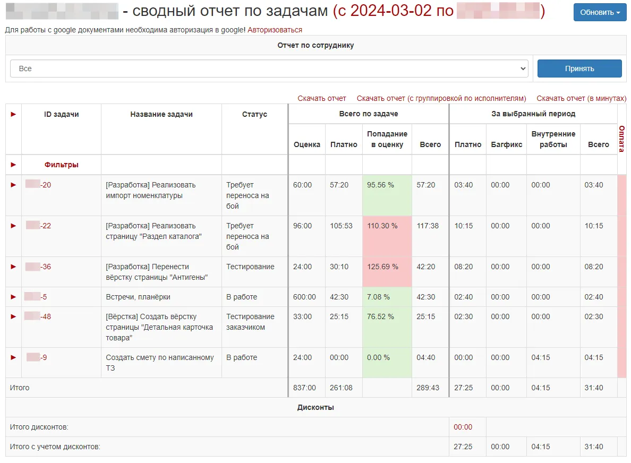Open the Обновить dropdown menu
Screen dimensions: 631x463
click(x=600, y=12)
